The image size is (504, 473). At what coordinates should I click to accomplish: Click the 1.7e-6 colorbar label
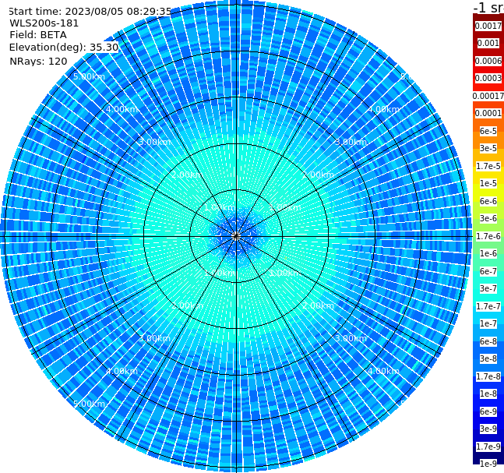coord(488,236)
